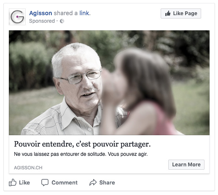Image resolution: width=218 pixels, height=195 pixels.
Task: Follow the blue "link" hyperlink in header
Action: click(x=85, y=13)
